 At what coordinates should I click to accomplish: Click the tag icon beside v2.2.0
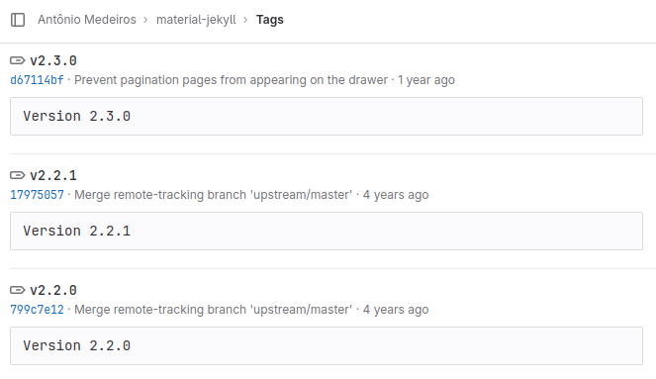(x=18, y=290)
